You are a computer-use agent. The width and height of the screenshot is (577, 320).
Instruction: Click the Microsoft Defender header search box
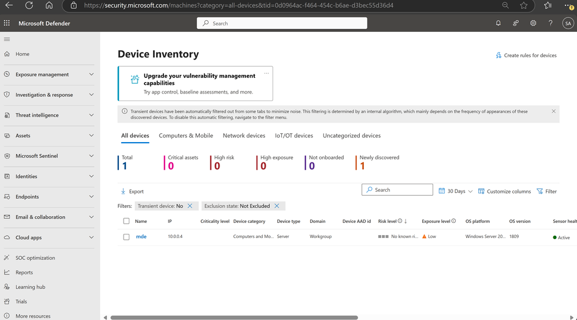tap(282, 23)
